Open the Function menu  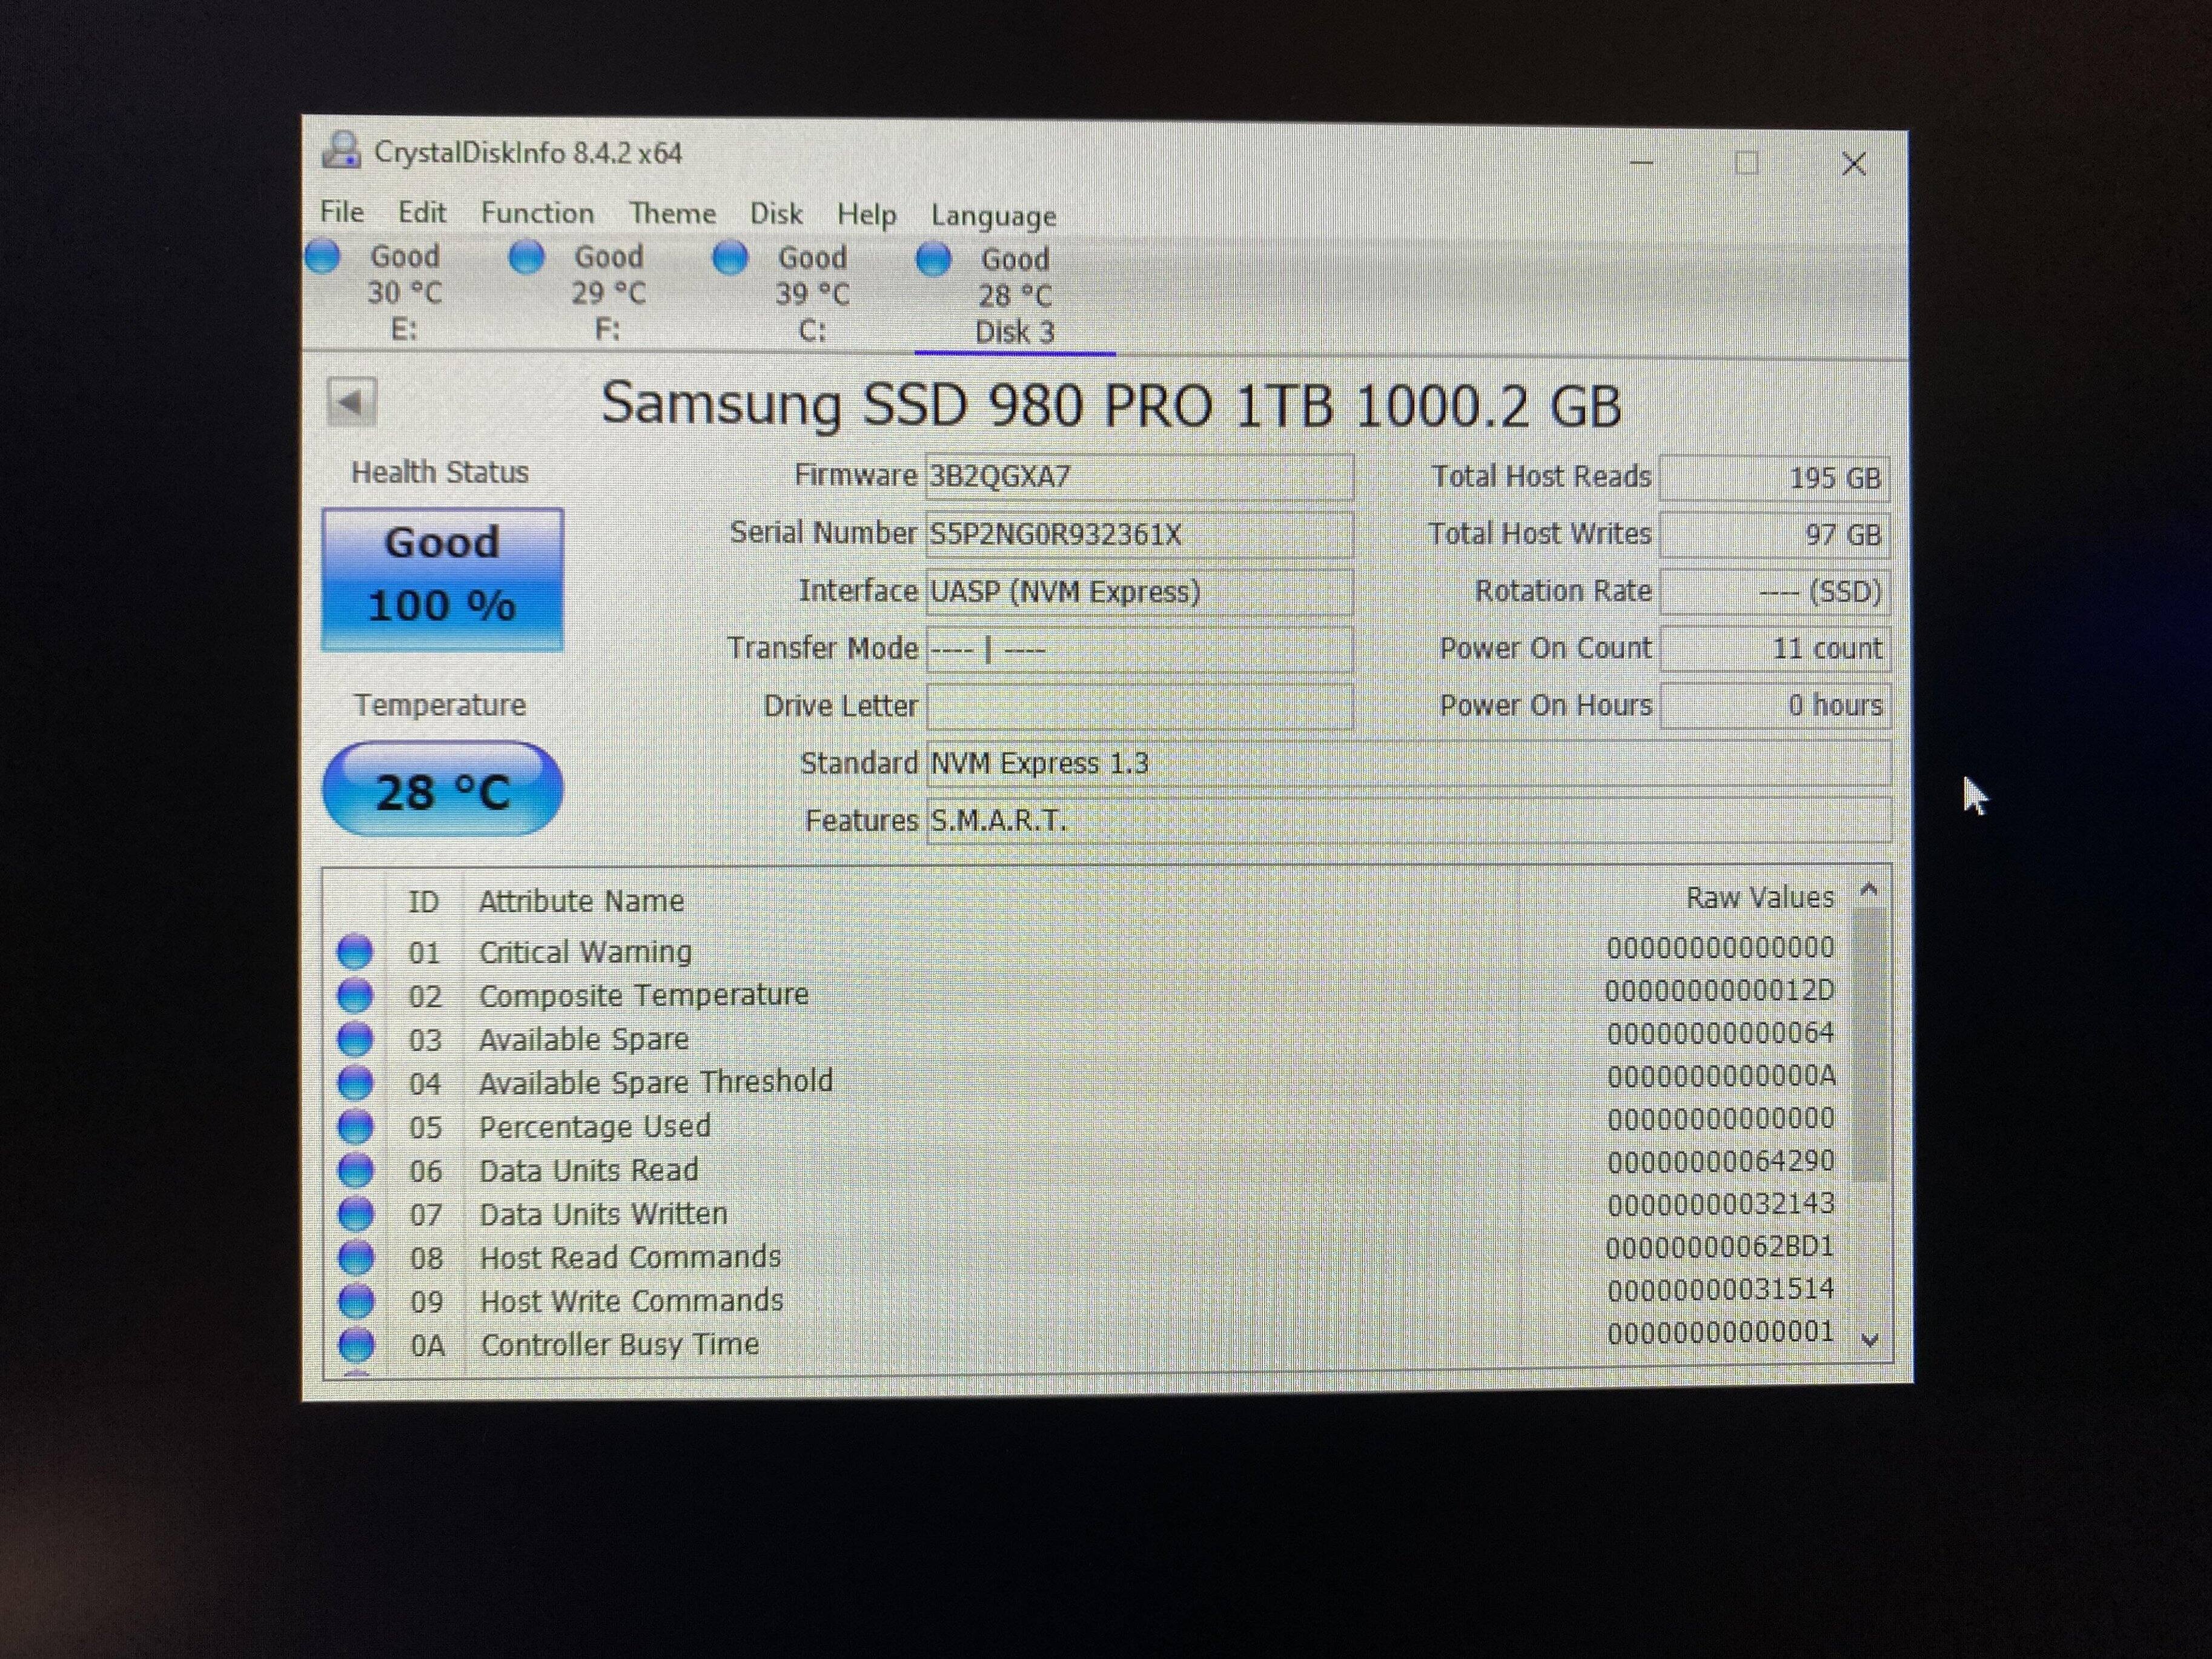[x=537, y=213]
